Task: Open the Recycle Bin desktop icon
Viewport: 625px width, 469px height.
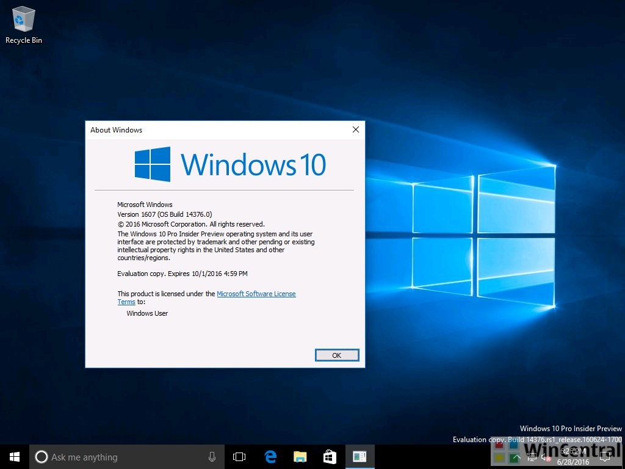Action: (24, 24)
